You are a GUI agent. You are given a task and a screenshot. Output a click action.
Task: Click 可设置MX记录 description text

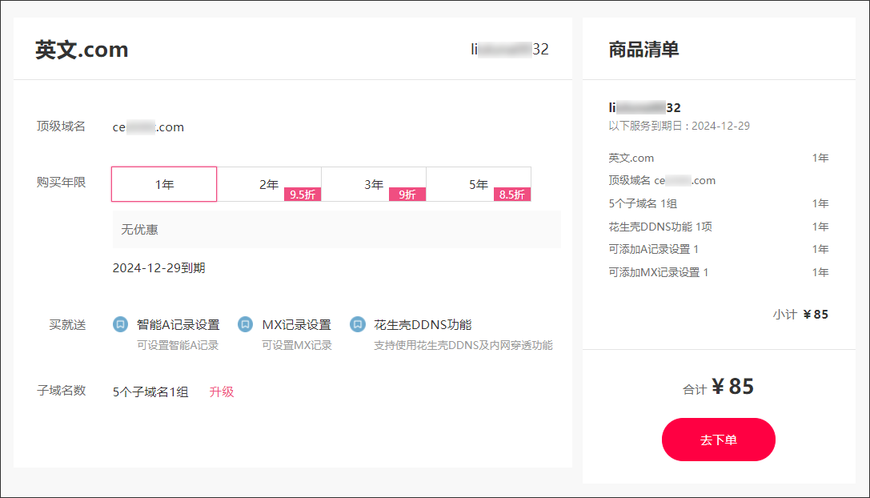(297, 345)
